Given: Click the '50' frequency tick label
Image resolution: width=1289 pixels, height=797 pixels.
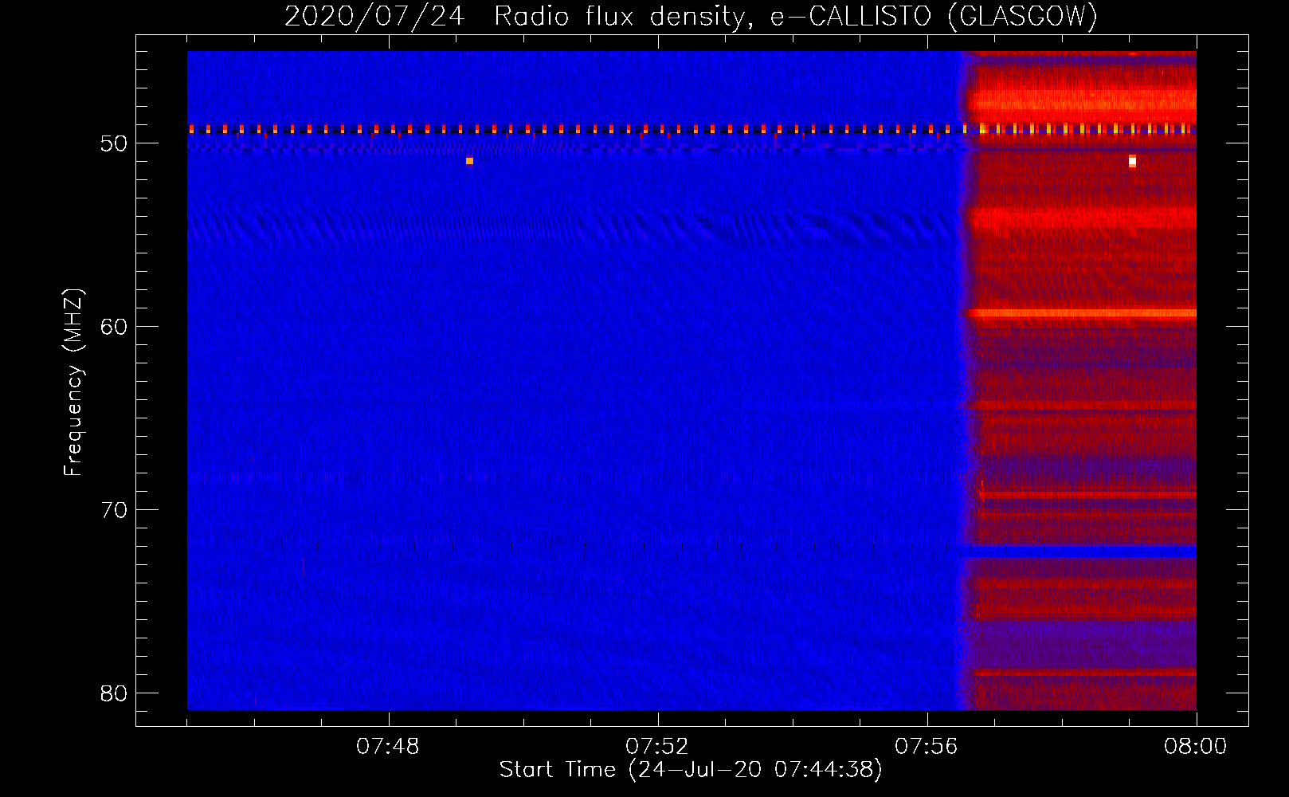Looking at the screenshot, I should tap(114, 143).
